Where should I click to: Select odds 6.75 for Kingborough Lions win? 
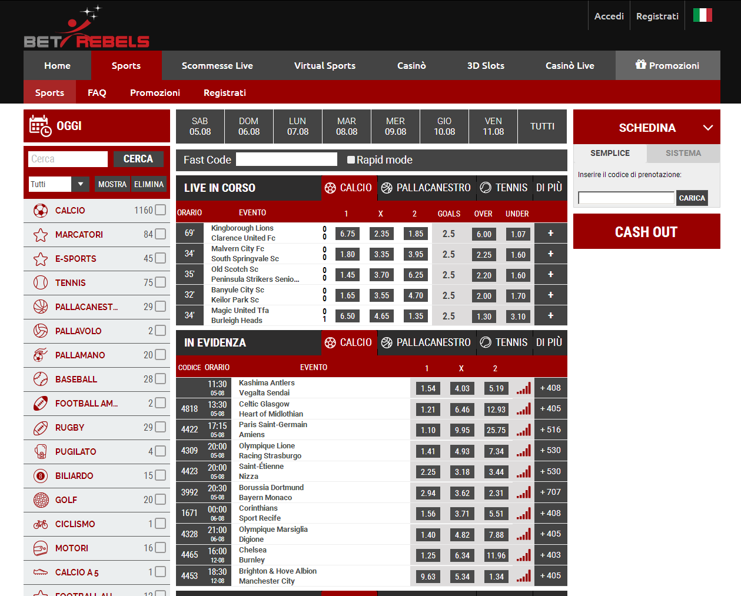(348, 234)
